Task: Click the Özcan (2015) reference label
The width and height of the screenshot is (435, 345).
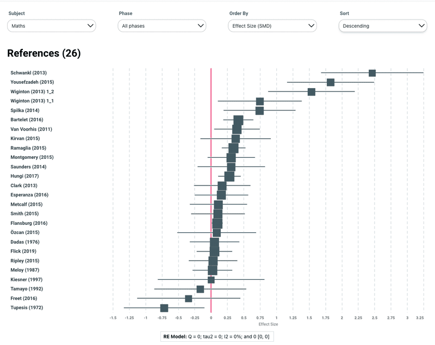Action: [25, 232]
